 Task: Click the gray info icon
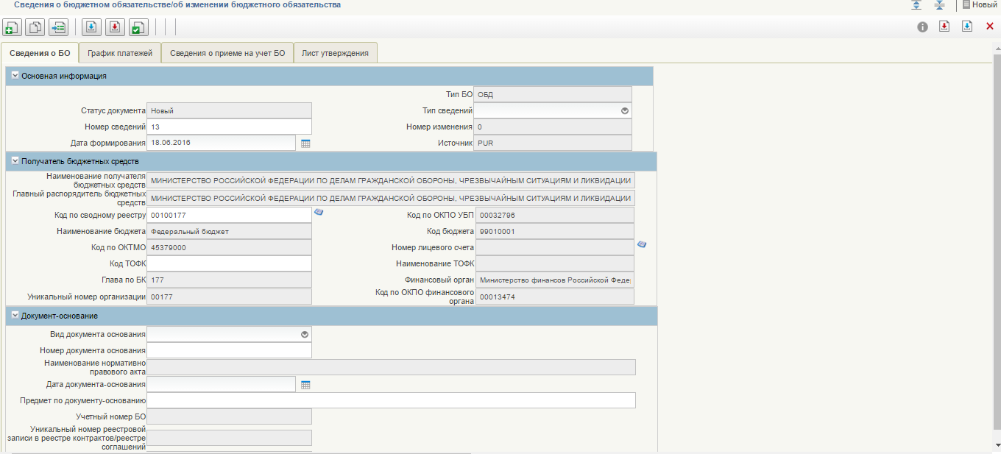pos(922,26)
